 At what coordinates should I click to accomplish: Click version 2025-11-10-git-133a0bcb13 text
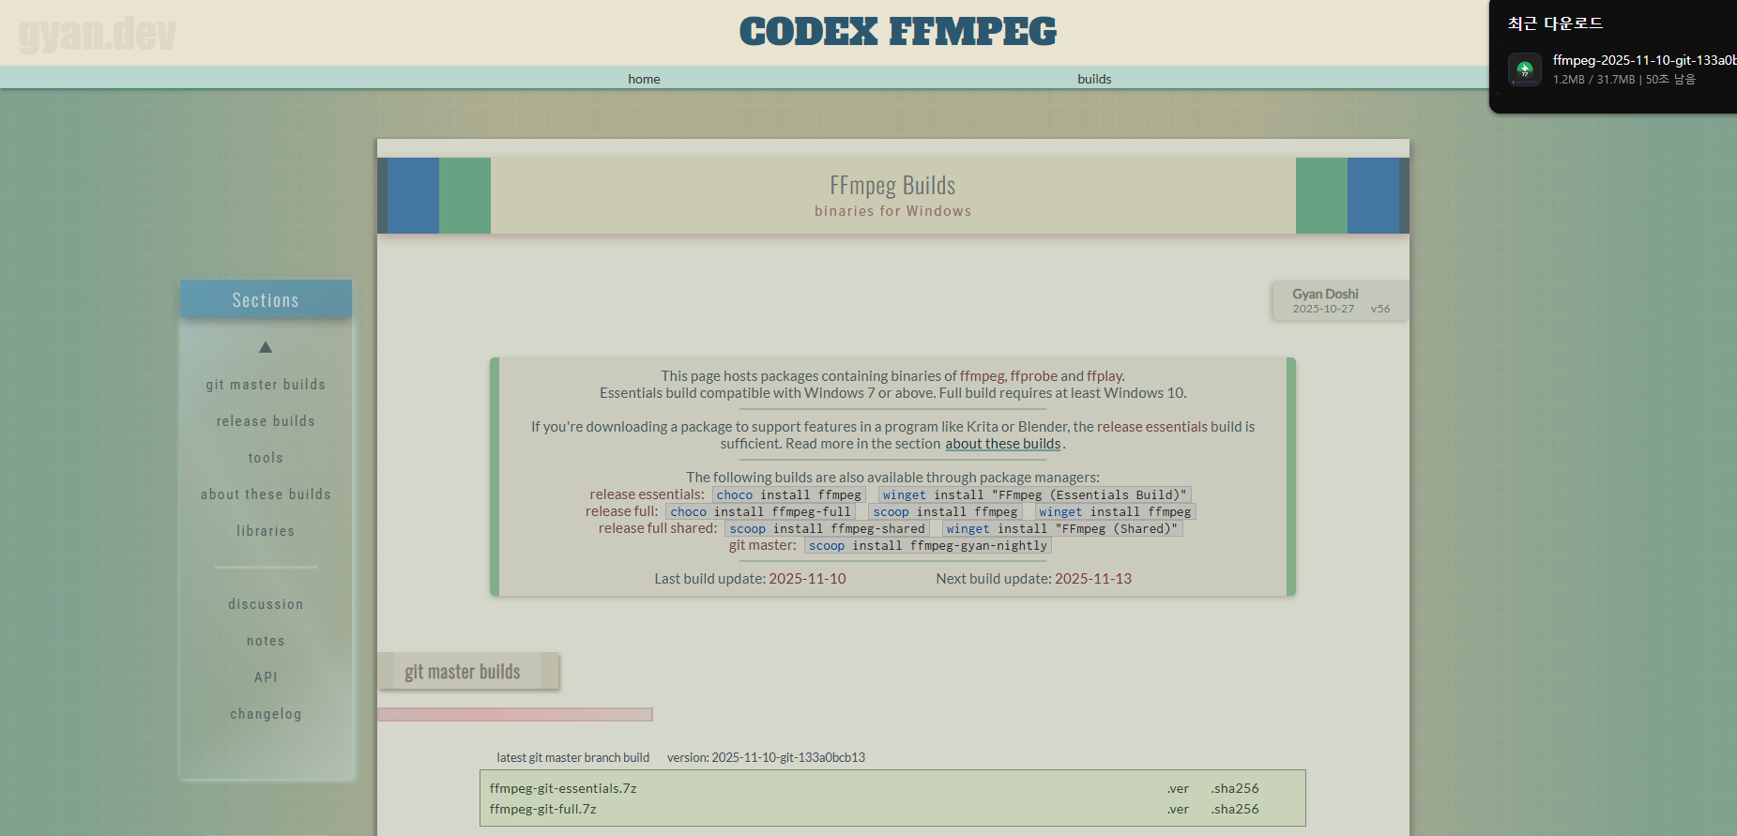point(766,757)
